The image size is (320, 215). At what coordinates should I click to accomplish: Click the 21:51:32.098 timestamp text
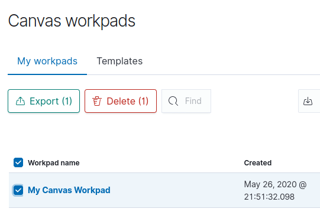(269, 197)
